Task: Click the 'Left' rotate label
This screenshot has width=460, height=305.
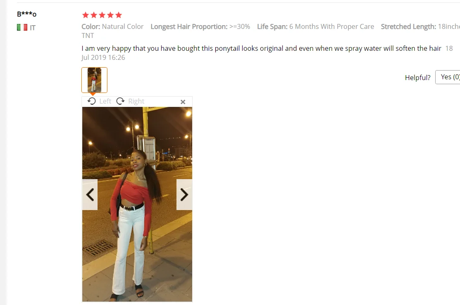Action: tap(105, 101)
